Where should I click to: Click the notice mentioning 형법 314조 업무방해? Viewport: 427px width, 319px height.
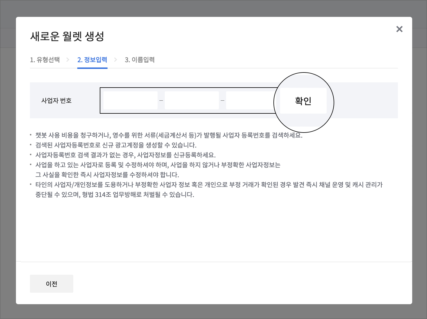tap(115, 195)
